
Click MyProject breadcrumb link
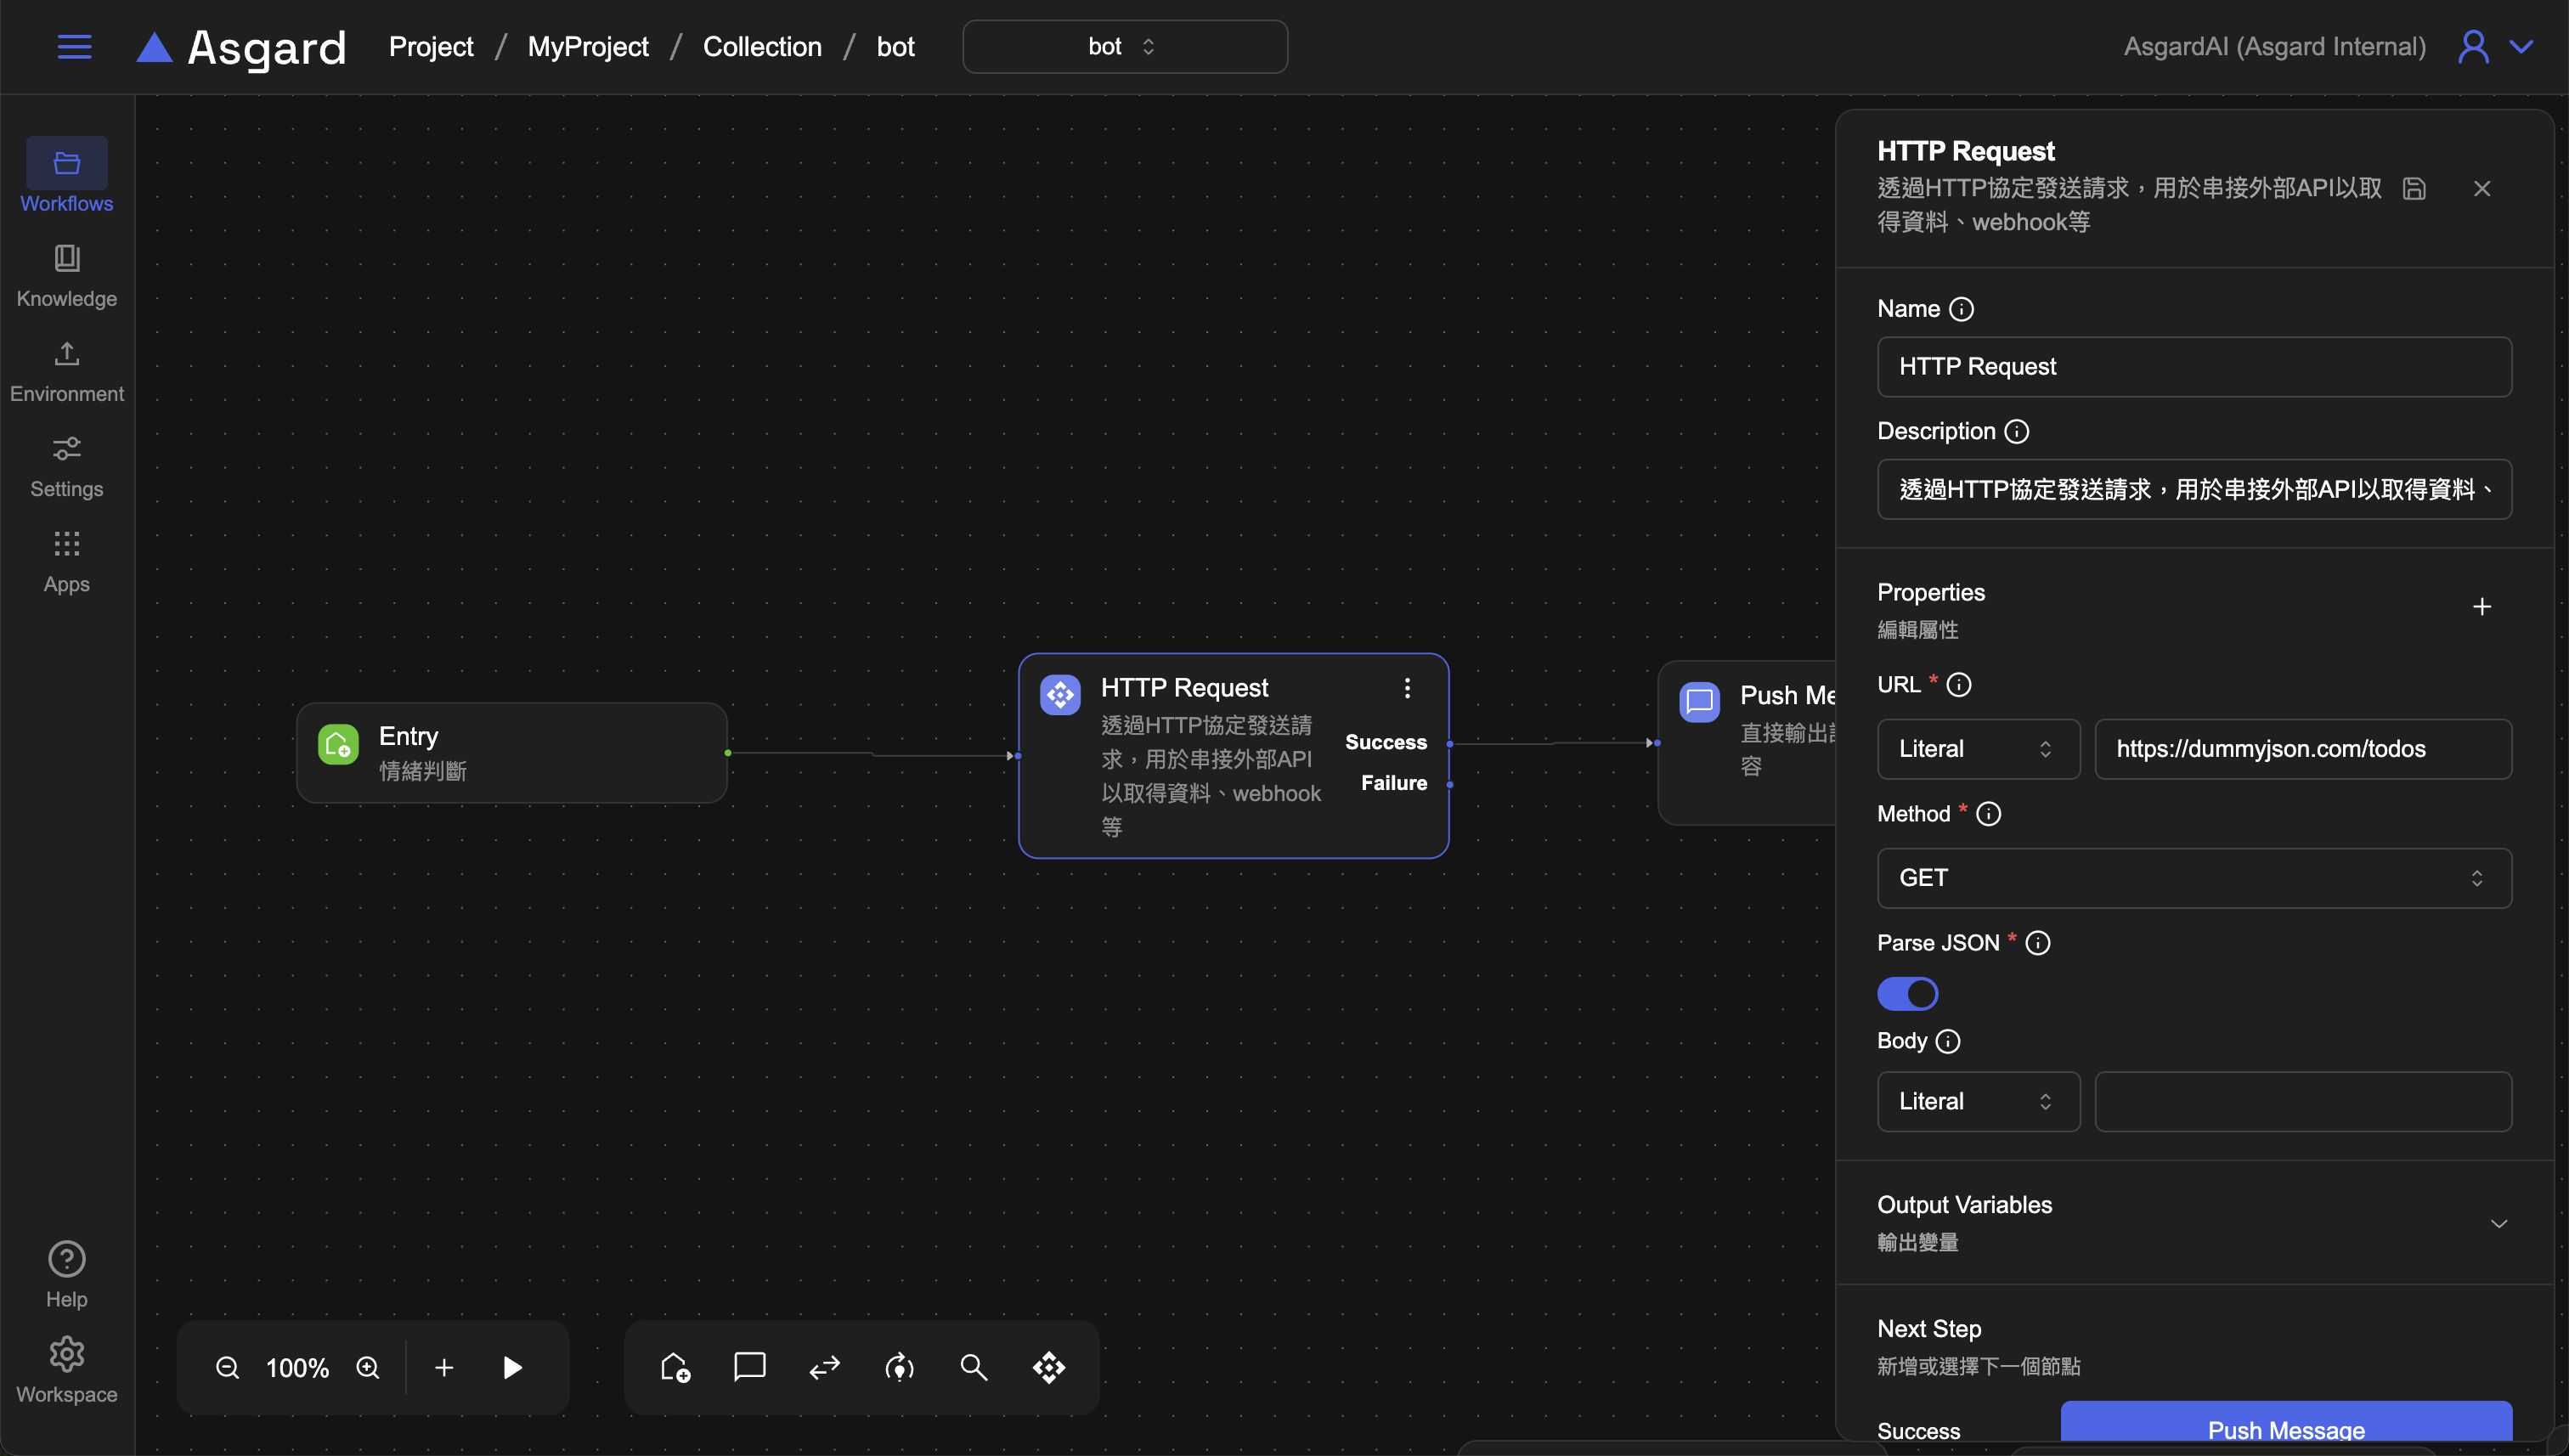pos(588,47)
